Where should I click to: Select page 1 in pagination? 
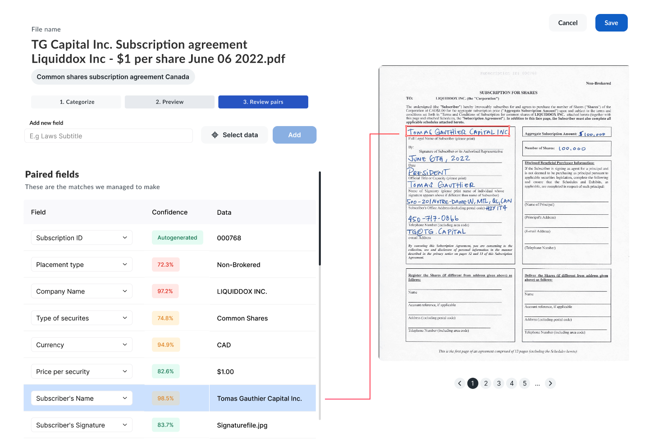tap(472, 384)
